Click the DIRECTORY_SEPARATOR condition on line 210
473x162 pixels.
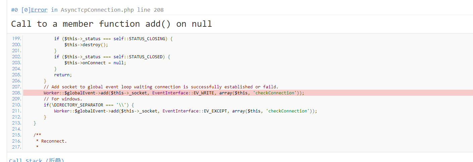pos(89,105)
